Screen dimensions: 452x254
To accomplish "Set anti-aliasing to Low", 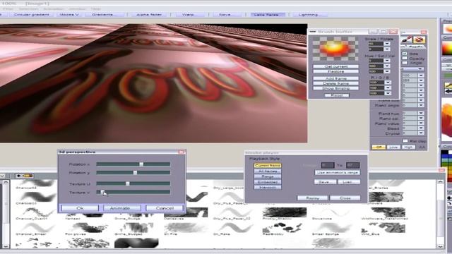I will 393,147.
